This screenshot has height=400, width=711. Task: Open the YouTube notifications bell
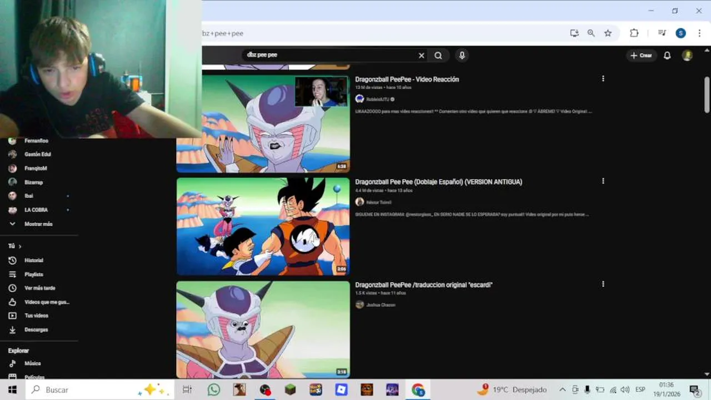click(x=667, y=56)
